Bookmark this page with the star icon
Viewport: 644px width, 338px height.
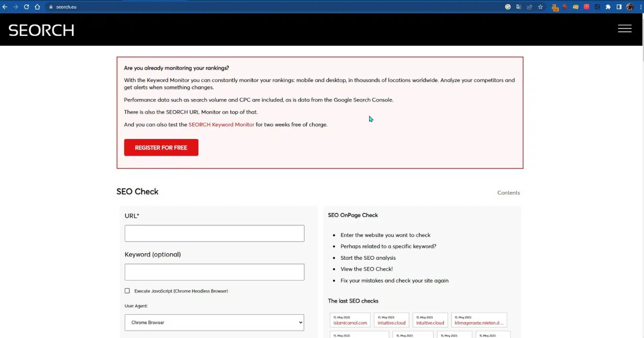[x=540, y=7]
